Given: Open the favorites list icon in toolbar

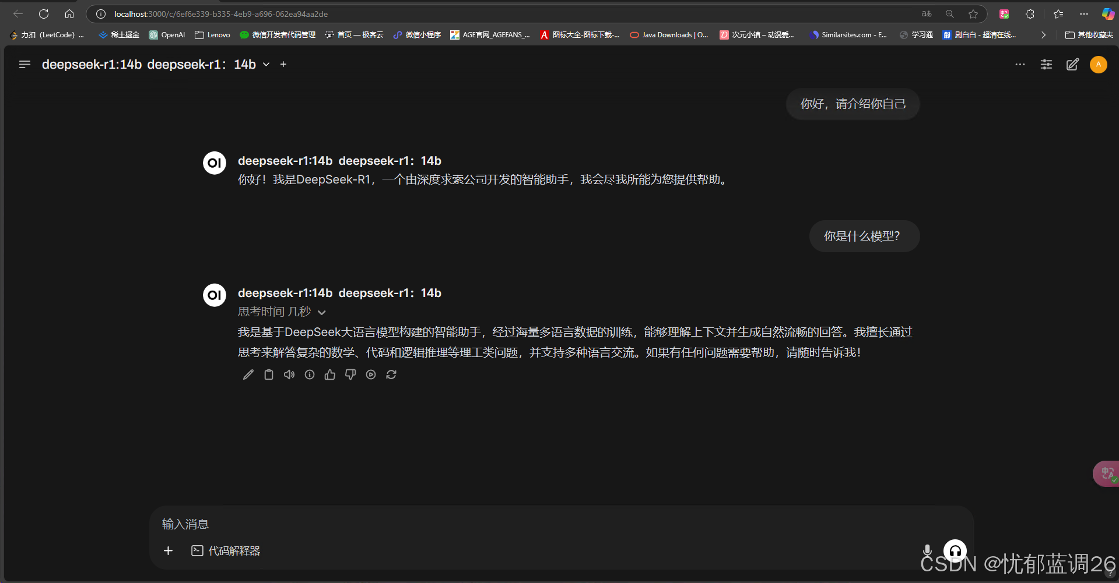Looking at the screenshot, I should (1058, 14).
